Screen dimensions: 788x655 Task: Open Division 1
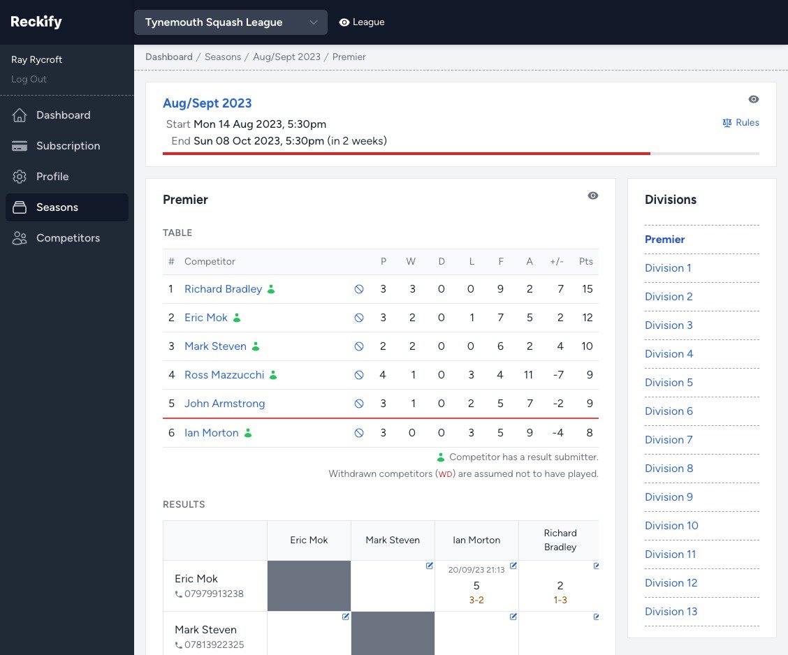668,267
